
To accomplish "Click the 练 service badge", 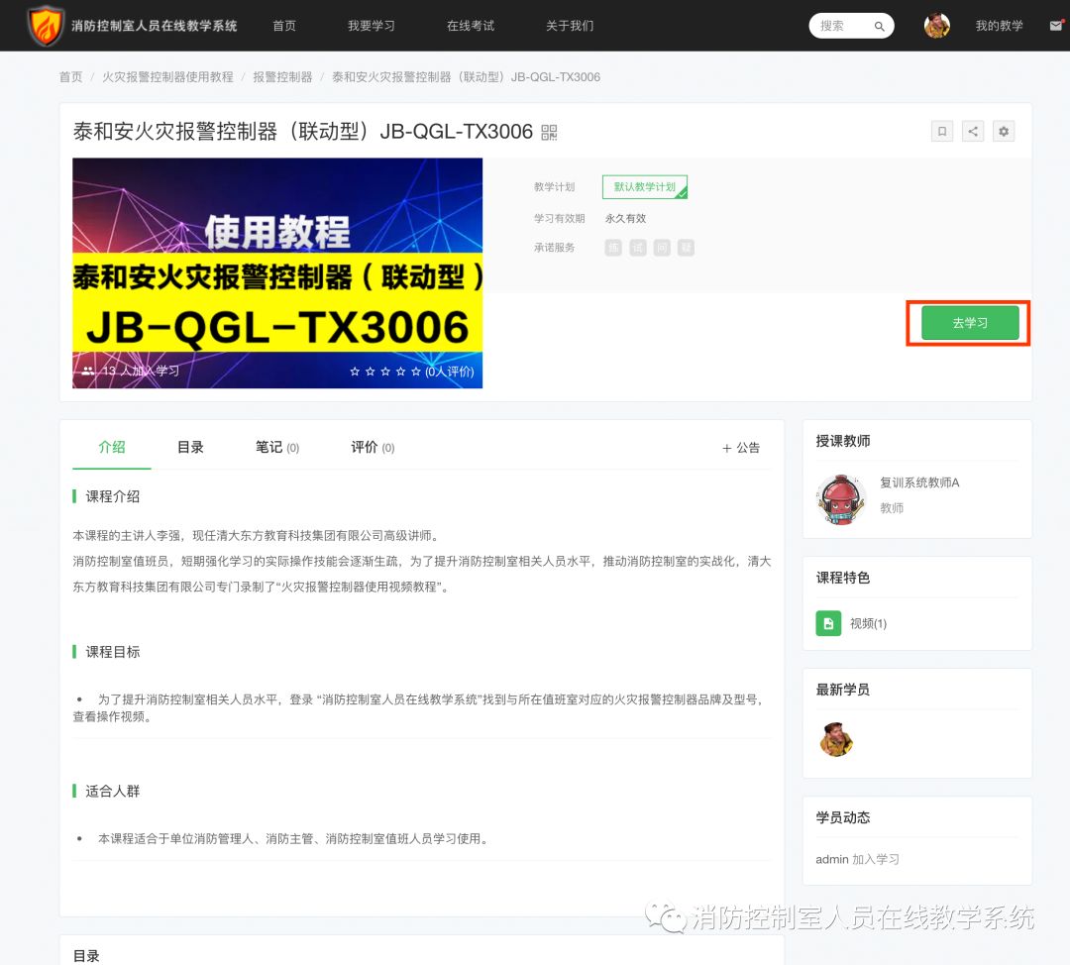I will pos(613,248).
